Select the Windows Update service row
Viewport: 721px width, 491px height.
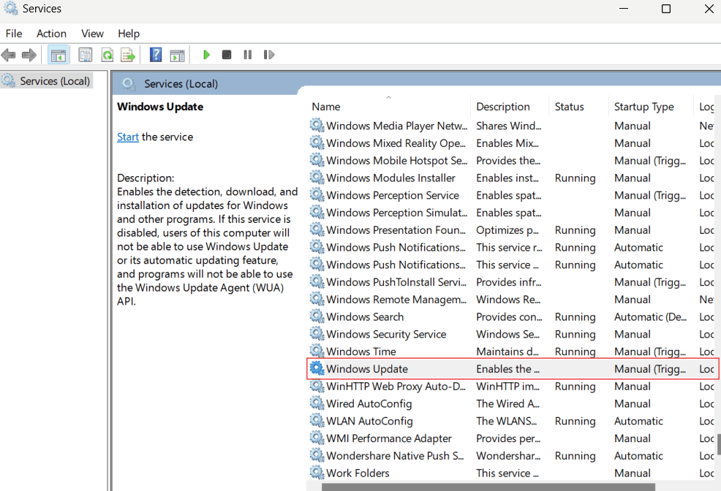click(x=513, y=369)
